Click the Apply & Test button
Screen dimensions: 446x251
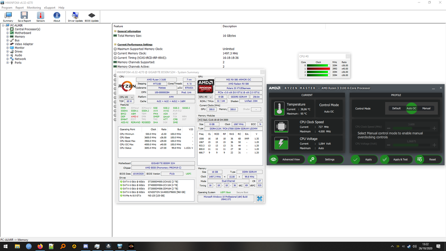pos(396,159)
